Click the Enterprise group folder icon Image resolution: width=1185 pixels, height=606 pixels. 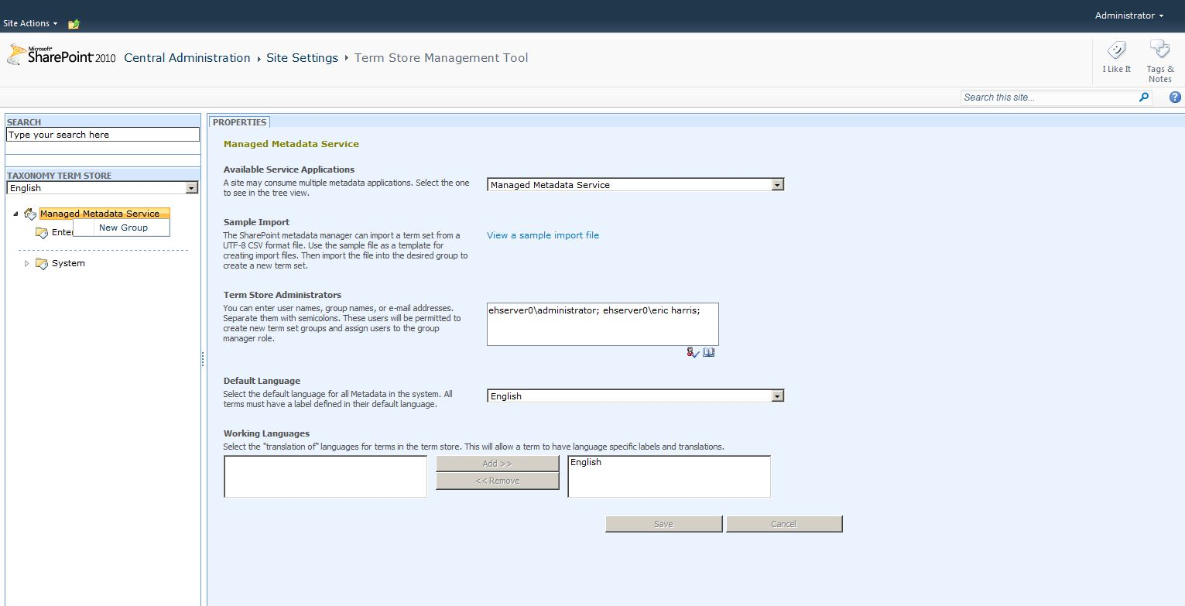click(42, 232)
